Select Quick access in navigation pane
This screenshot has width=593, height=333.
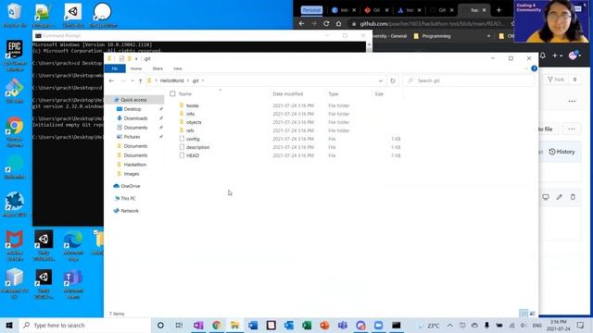click(x=133, y=100)
